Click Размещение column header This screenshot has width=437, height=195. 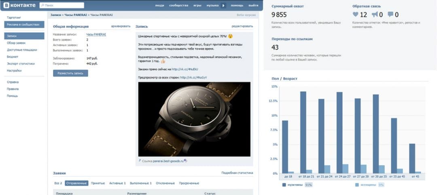(137, 193)
